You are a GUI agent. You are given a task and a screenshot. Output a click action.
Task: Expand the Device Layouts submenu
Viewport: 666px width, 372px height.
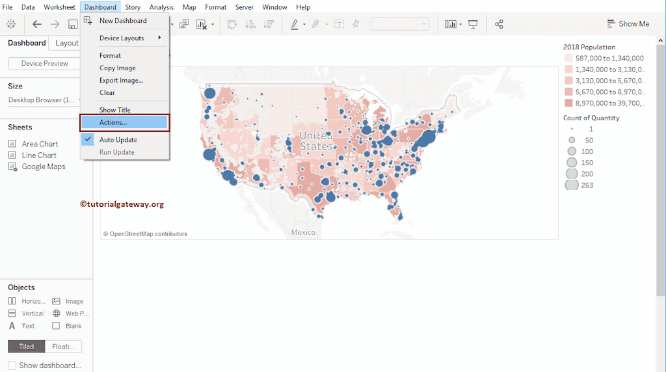point(130,38)
